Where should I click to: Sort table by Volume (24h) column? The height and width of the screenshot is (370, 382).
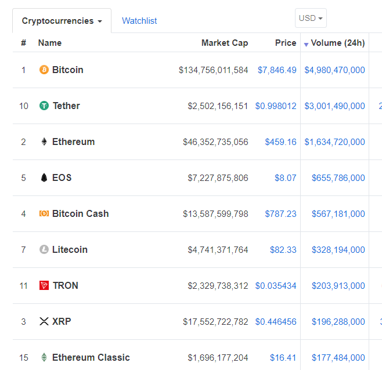pyautogui.click(x=337, y=43)
